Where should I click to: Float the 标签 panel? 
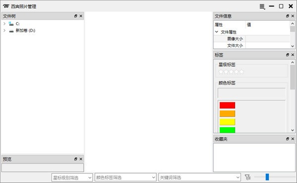(288, 55)
